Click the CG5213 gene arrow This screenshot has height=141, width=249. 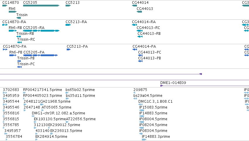68,6
